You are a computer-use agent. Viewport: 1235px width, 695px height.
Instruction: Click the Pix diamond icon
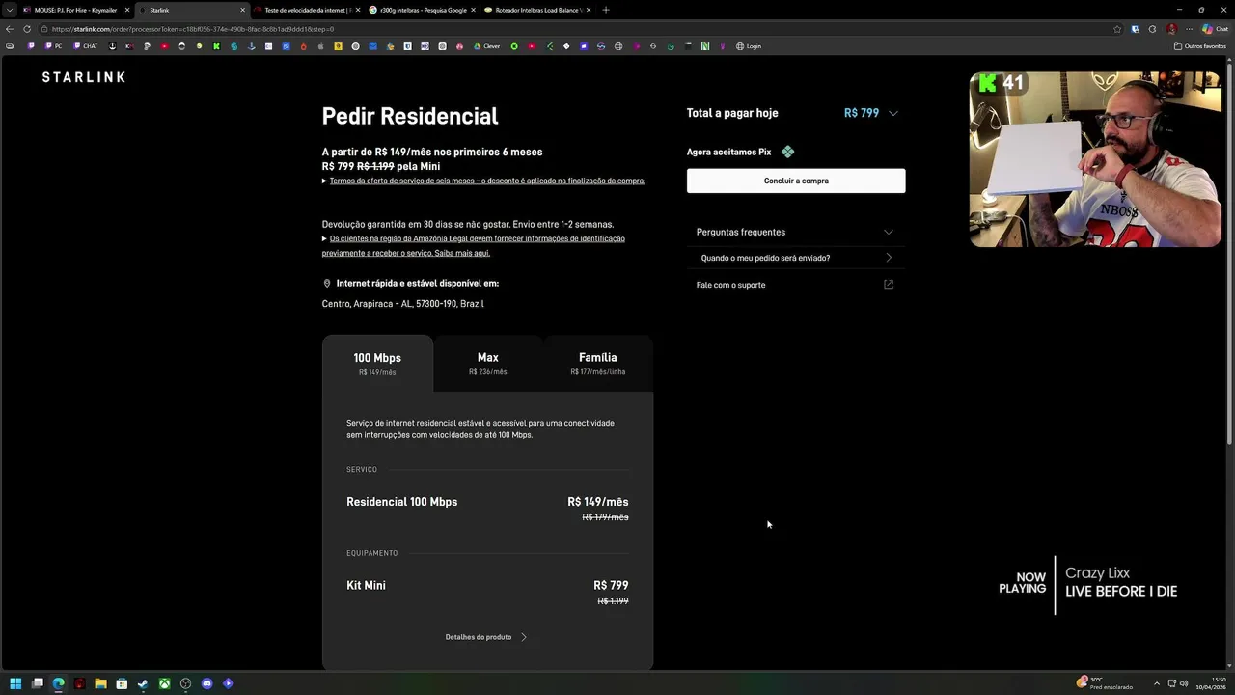tap(788, 152)
